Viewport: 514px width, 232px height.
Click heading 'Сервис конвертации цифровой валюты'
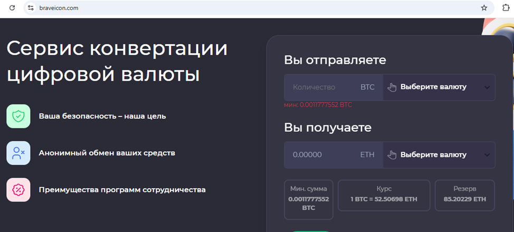click(x=117, y=62)
